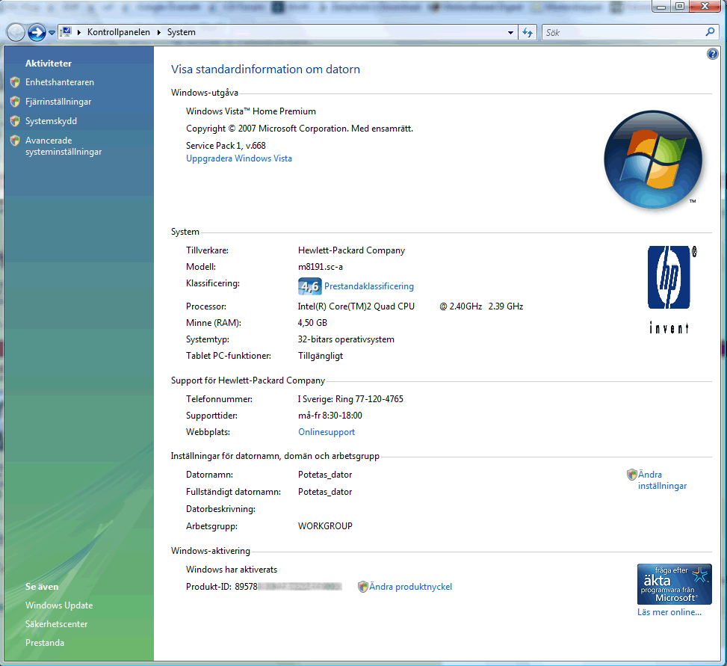Screen dimensions: 727x666
Task: Expand the arrow before System breadcrumb
Action: coord(158,32)
